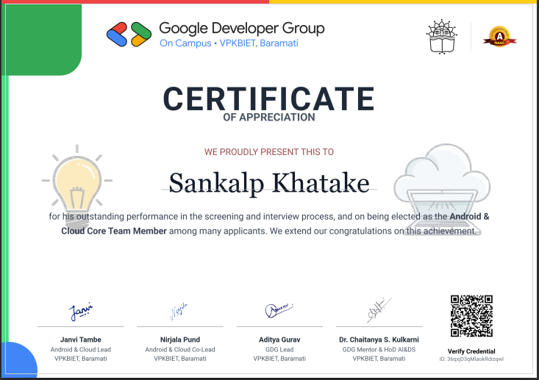Click the VPKBIET institute book emblem
This screenshot has height=380, width=539.
point(442,37)
